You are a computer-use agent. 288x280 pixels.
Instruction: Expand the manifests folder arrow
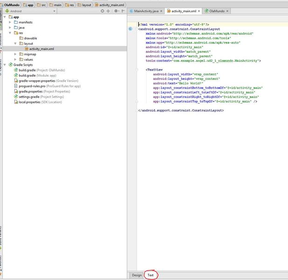click(10, 22)
